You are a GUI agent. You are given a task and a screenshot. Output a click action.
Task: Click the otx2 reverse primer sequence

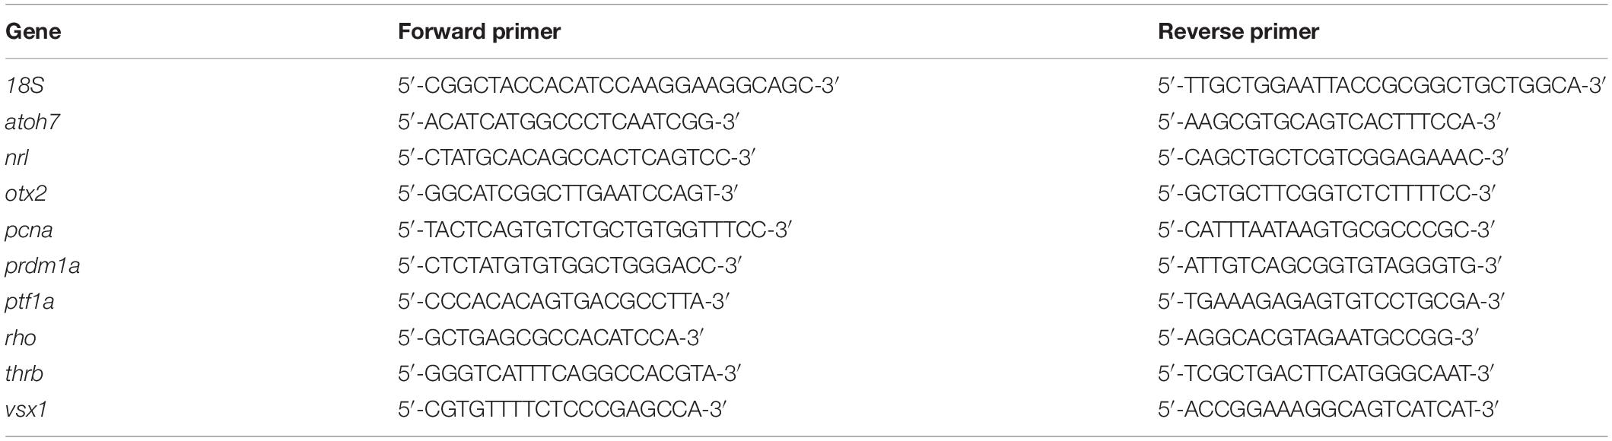[x=1327, y=193]
